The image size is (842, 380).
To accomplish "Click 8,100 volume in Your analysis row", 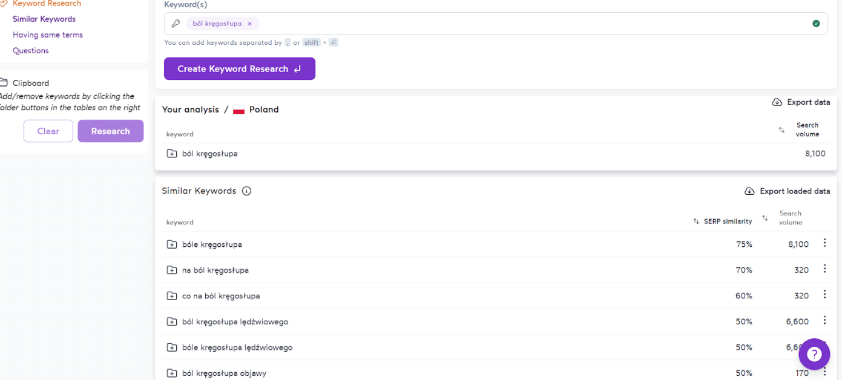I will click(815, 154).
